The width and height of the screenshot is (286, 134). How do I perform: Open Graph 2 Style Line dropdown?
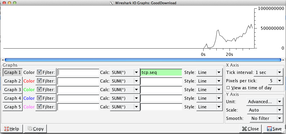click(x=209, y=81)
